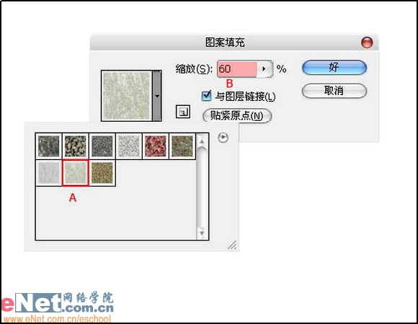Select the olive moss pattern swatch
Viewport: 418px width, 324px height.
click(x=182, y=146)
